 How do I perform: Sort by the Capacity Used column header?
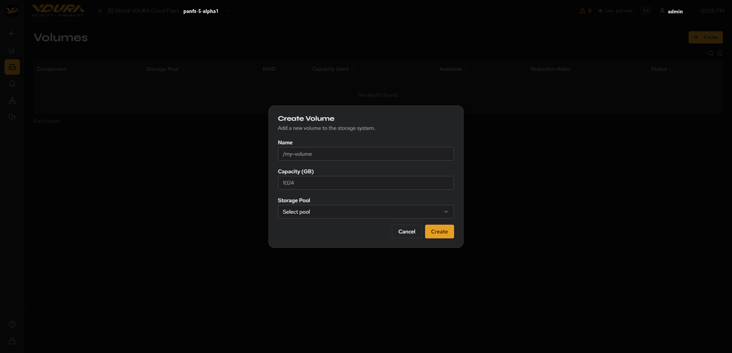(x=333, y=69)
